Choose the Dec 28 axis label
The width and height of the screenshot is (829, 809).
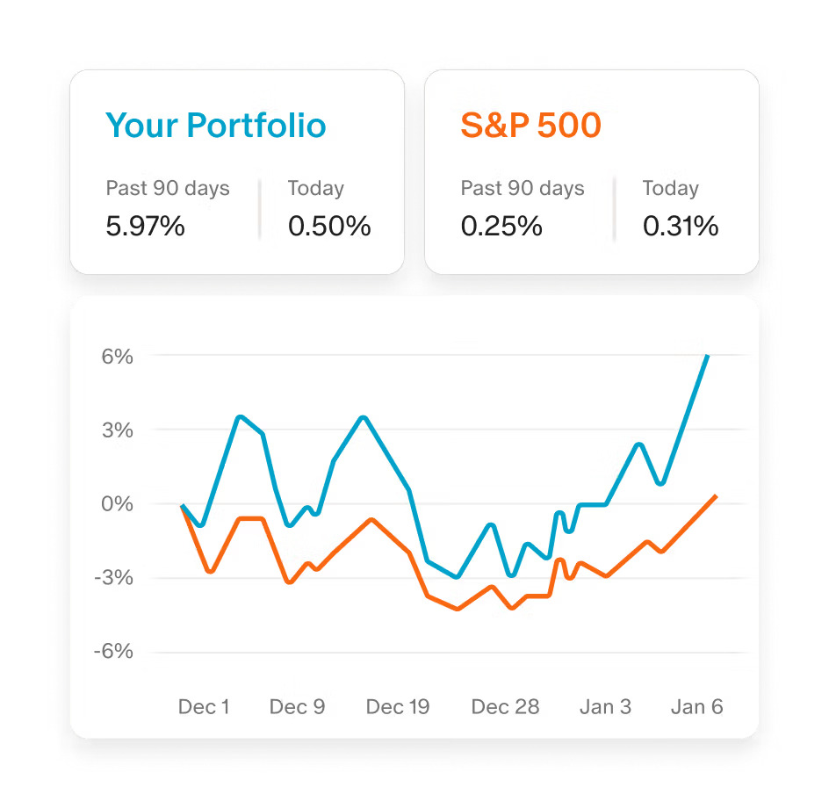[x=505, y=707]
